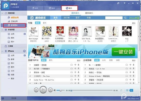Open the 工具箱 toolbox
This screenshot has height=101, width=141.
[9, 46]
